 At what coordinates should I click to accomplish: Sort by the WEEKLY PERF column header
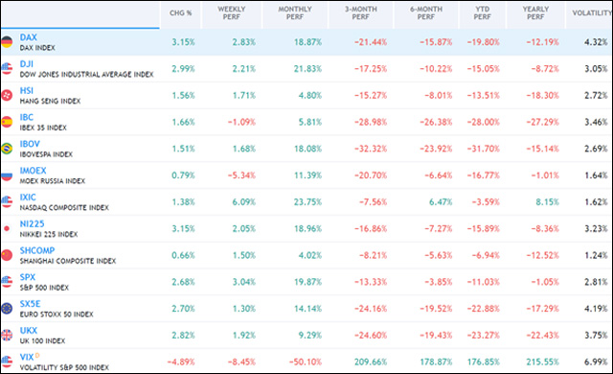[232, 12]
